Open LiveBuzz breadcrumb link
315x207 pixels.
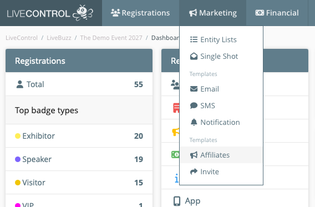pyautogui.click(x=59, y=38)
